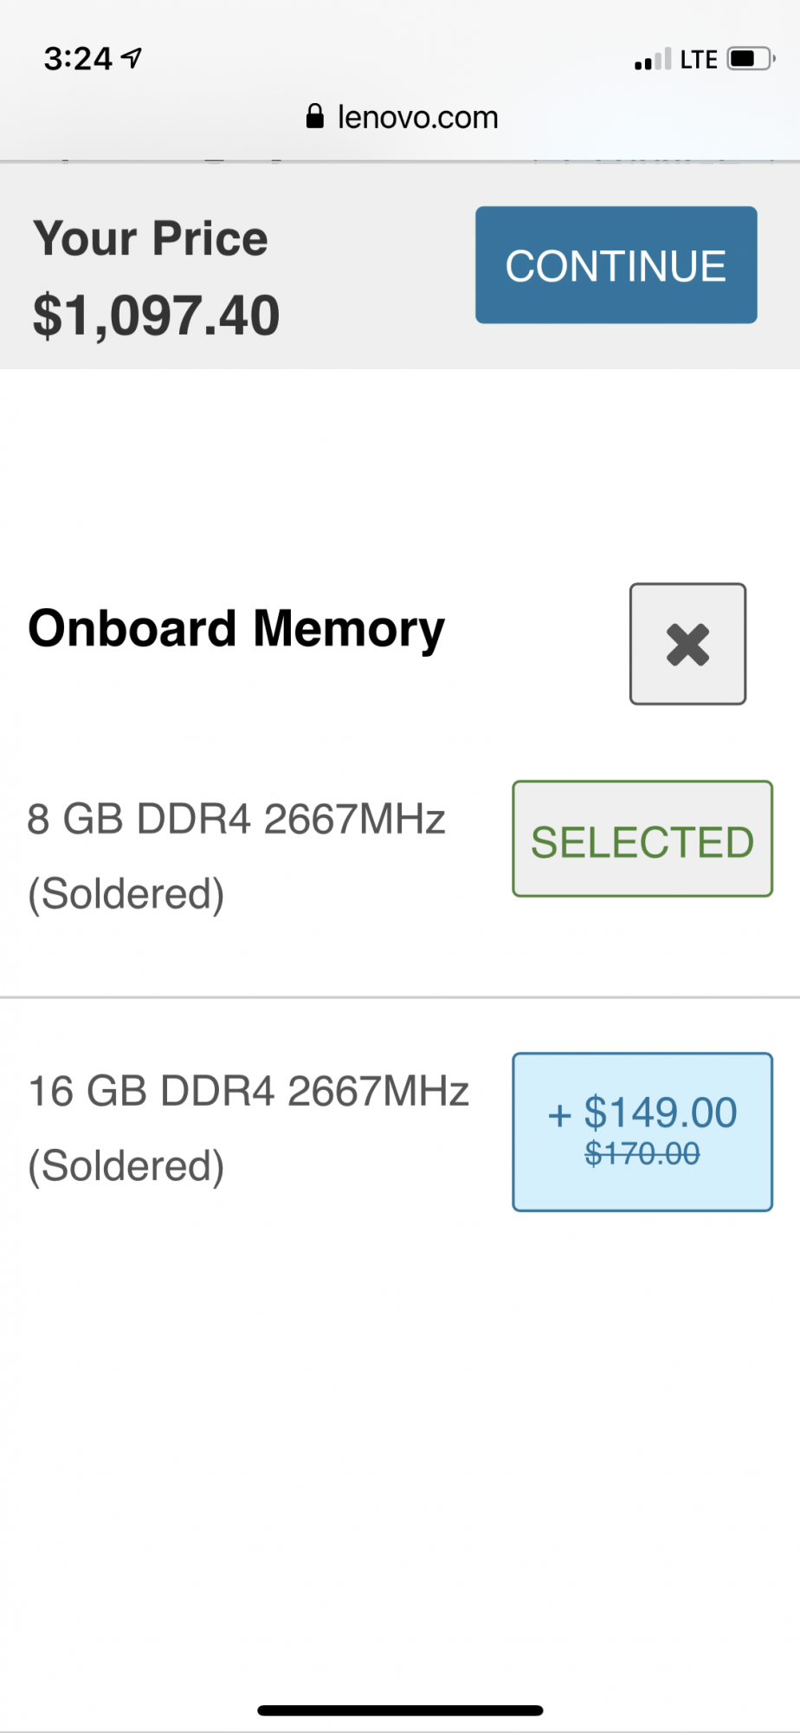
Task: Tap the green SELECTED button for 8 GB
Action: (x=642, y=839)
